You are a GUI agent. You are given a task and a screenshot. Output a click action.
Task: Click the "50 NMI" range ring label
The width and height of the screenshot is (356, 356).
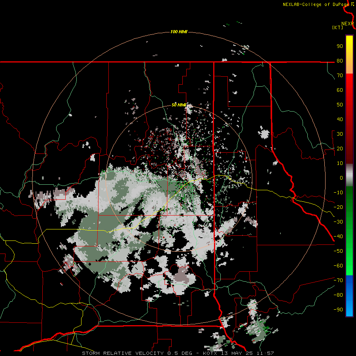click(x=179, y=105)
